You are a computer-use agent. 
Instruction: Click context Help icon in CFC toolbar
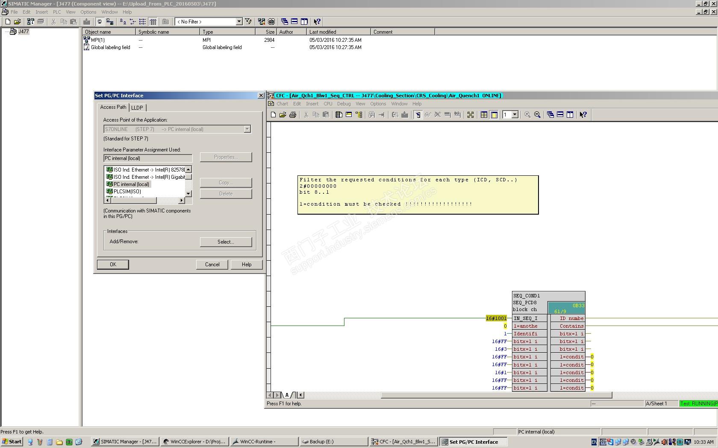coord(583,115)
